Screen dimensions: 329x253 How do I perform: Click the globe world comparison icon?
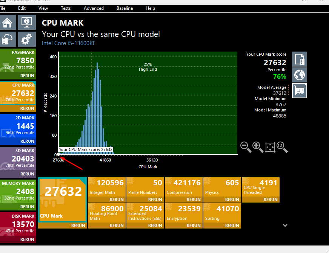[x=300, y=75]
